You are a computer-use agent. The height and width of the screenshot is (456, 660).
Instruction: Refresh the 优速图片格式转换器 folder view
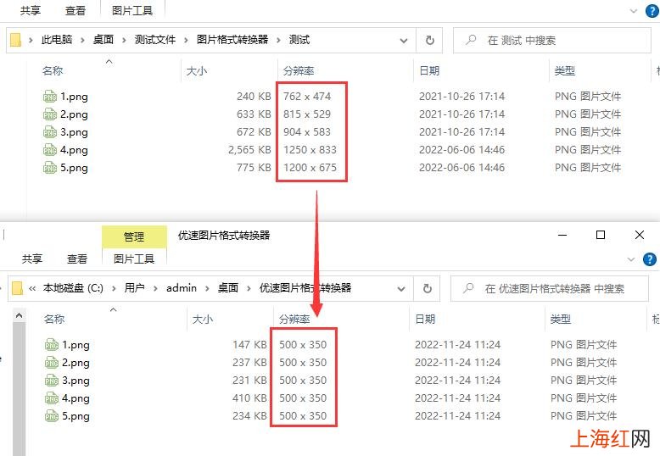coord(427,288)
